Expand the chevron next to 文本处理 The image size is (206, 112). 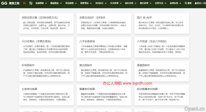(x=121, y=3)
